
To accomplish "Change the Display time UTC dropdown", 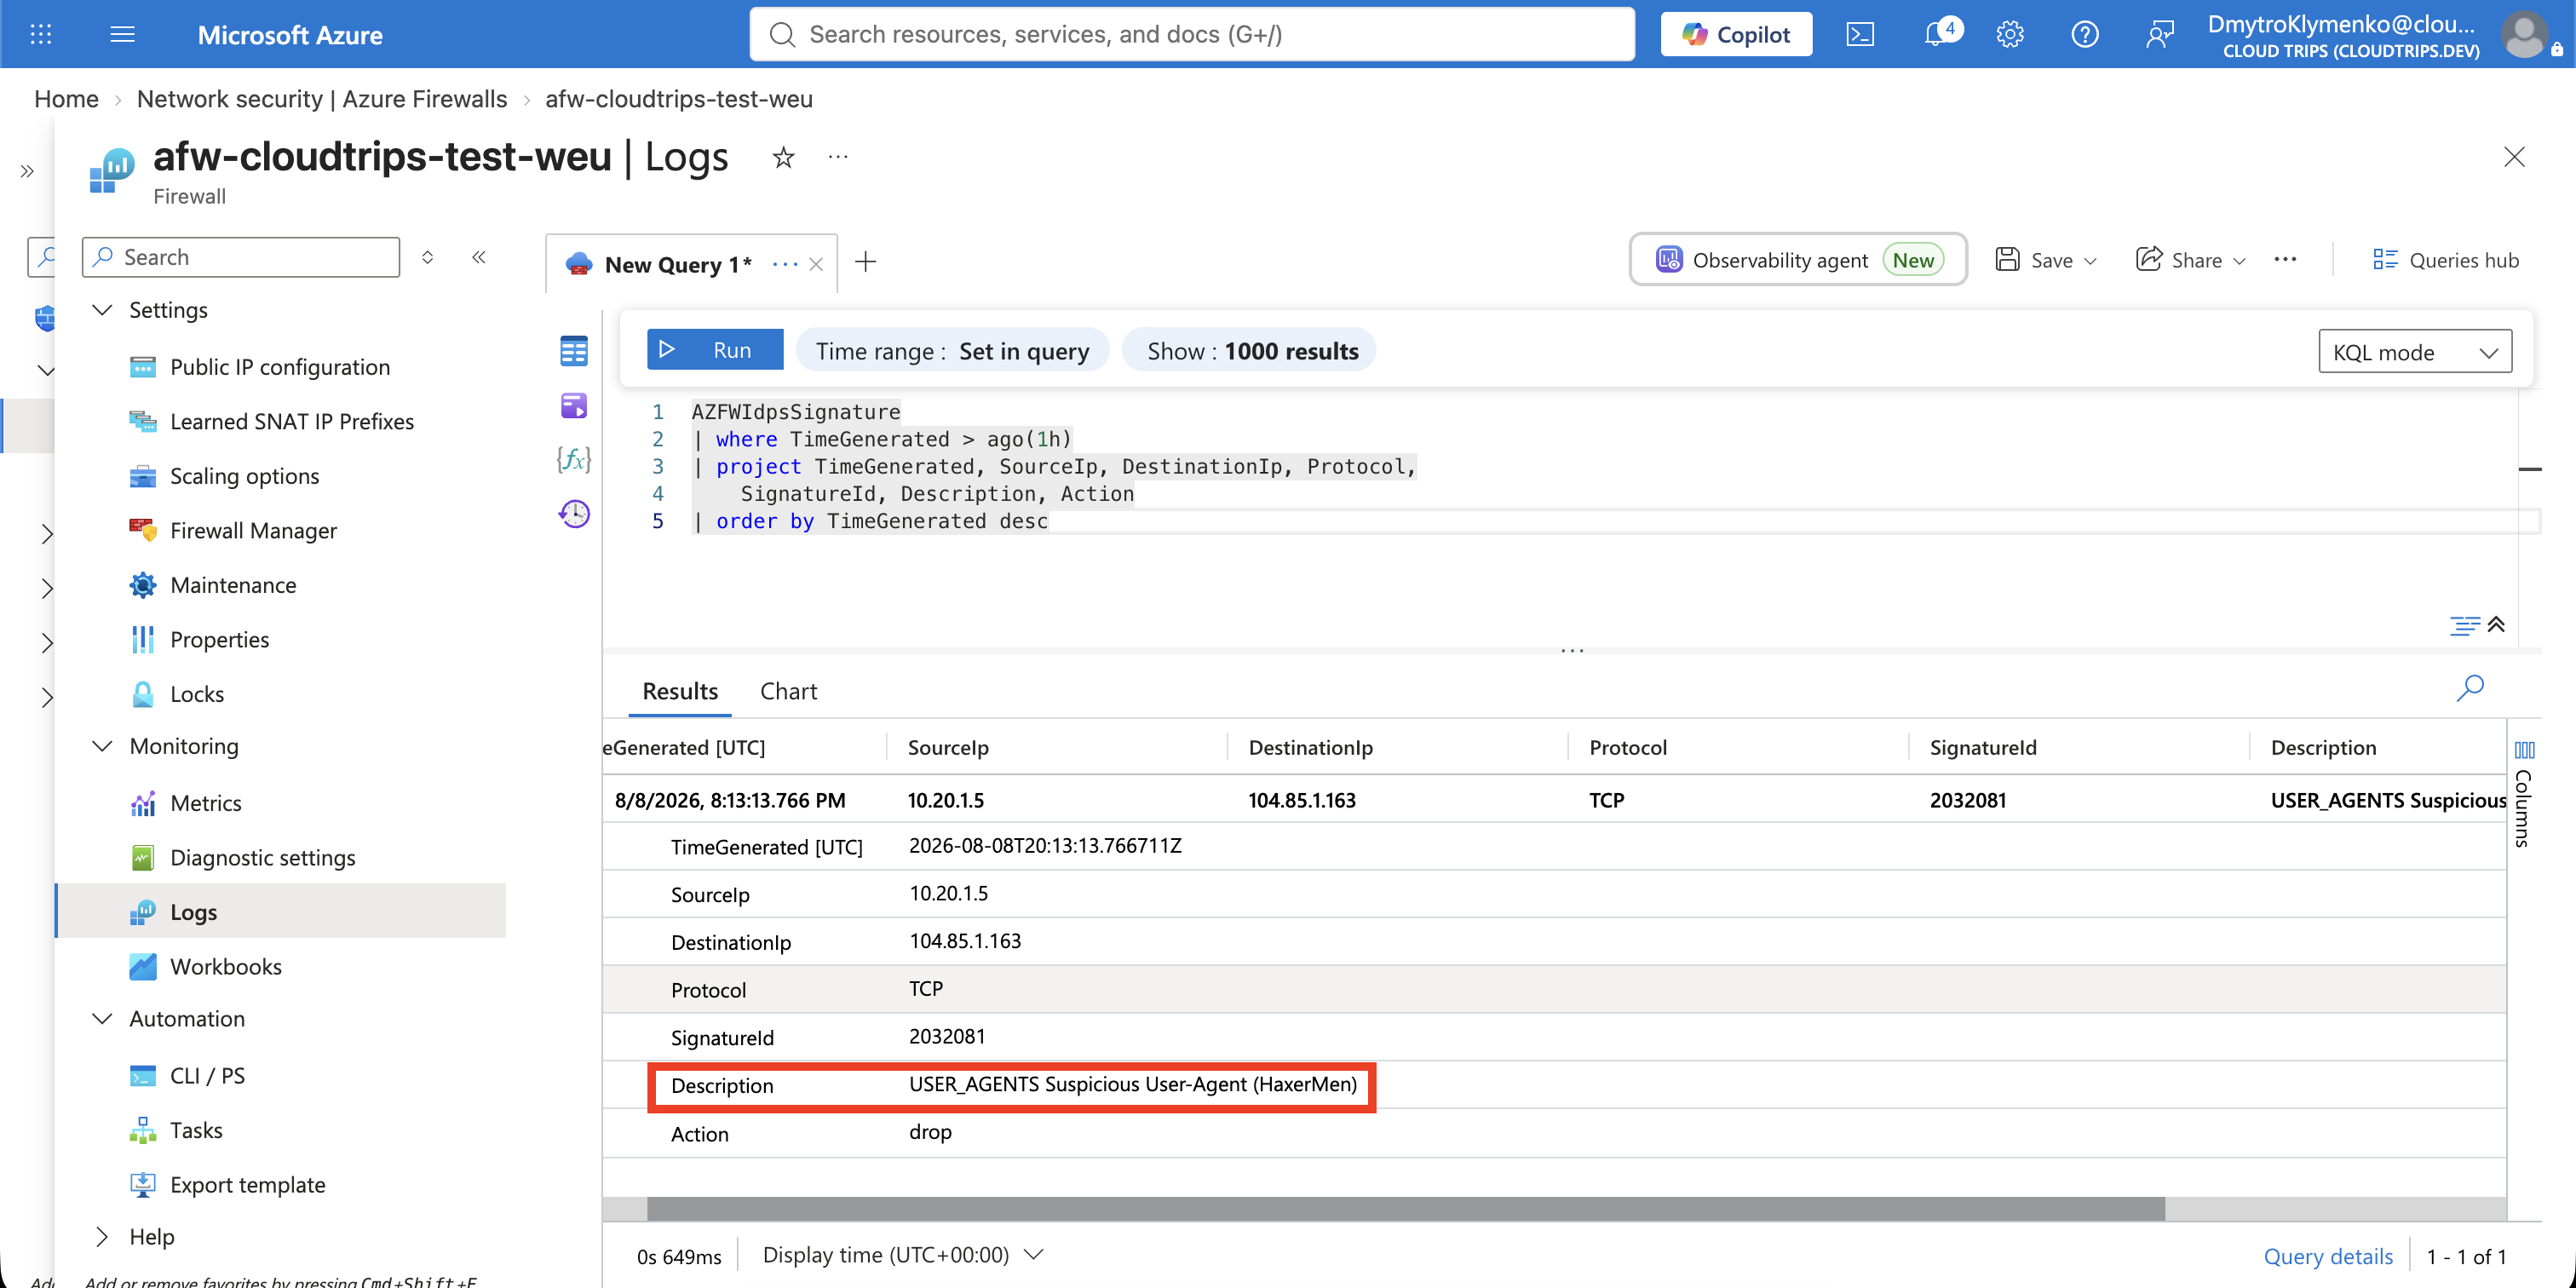I will click(903, 1255).
